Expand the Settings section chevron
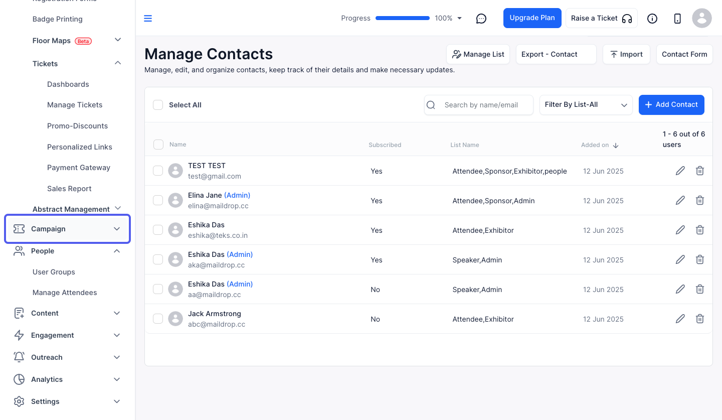This screenshot has height=420, width=722. (x=117, y=401)
